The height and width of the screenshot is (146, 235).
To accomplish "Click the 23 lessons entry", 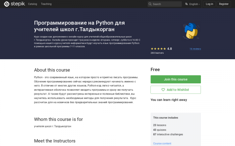I will (x=160, y=125).
